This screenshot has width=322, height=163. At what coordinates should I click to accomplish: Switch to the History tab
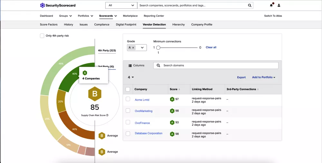pyautogui.click(x=69, y=24)
